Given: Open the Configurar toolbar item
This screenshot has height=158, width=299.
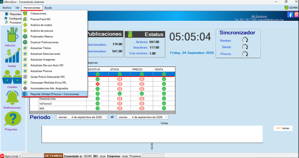Looking at the screenshot, I should 13,18.
